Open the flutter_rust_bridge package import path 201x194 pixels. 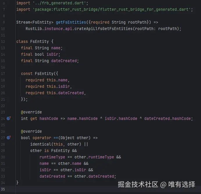[112, 9]
